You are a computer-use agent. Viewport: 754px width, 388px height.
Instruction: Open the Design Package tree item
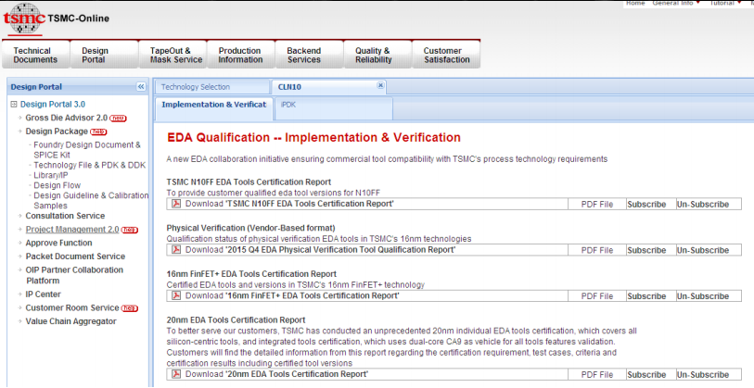[x=57, y=131]
